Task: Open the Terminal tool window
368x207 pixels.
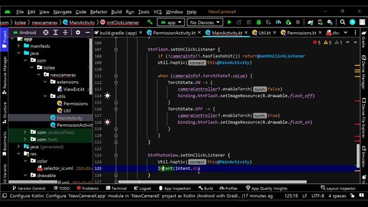Action: pos(116,188)
